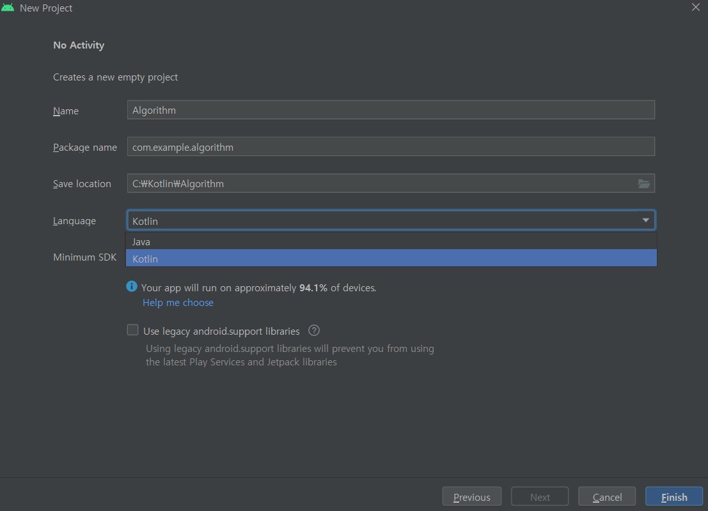Select Kotlin from the language list
Screen dimensions: 708x511
(391, 259)
